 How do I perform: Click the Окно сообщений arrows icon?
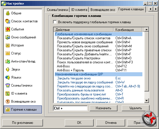point(8,37)
